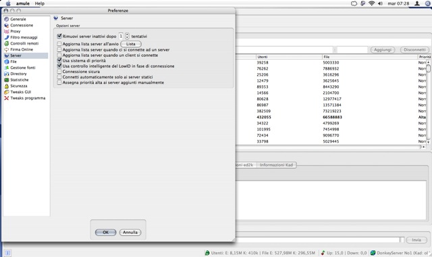
Task: Click Annulla in Preferenze dialog
Action: pyautogui.click(x=130, y=233)
